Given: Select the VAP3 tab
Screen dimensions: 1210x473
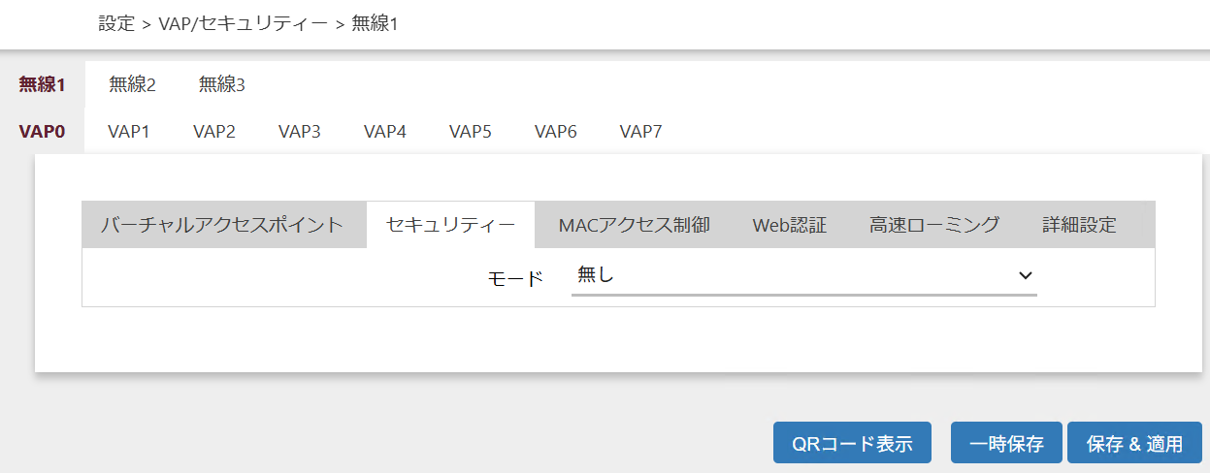Looking at the screenshot, I should [300, 132].
